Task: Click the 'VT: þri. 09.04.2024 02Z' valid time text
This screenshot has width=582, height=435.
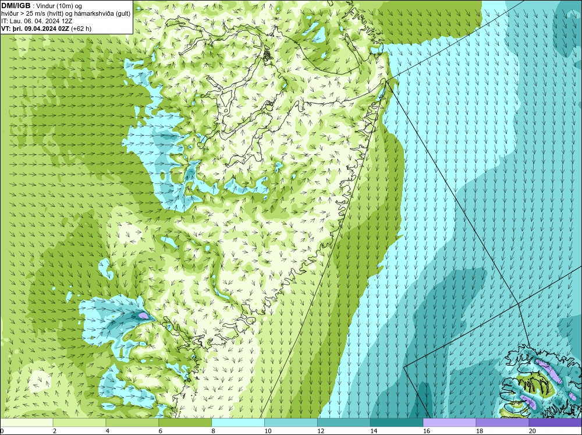Action: (x=37, y=28)
